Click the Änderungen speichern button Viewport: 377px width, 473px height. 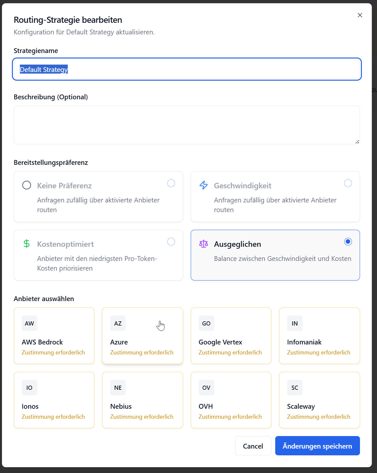pyautogui.click(x=317, y=446)
